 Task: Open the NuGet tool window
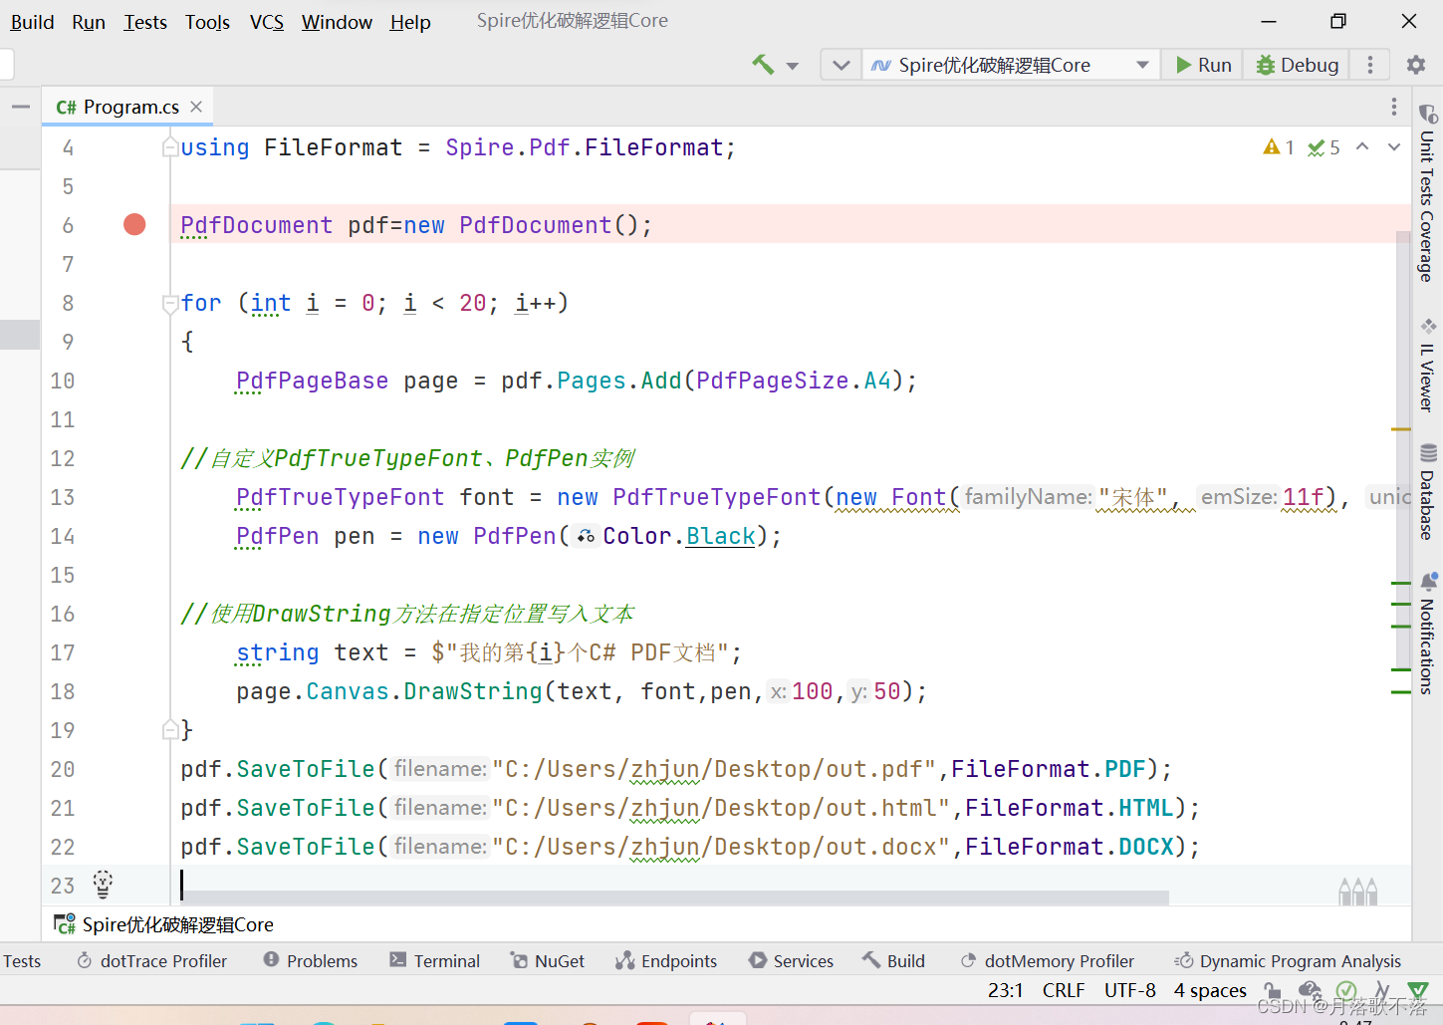click(547, 960)
